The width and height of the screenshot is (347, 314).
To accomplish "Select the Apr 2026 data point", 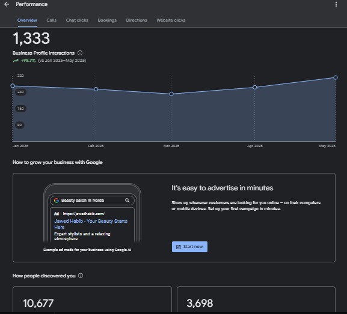I will click(255, 87).
